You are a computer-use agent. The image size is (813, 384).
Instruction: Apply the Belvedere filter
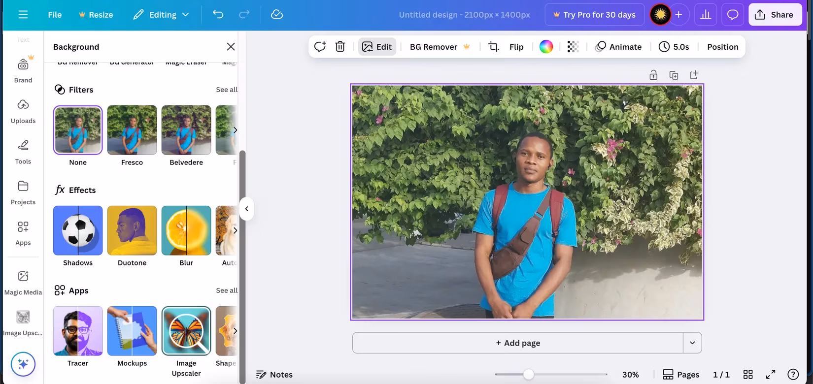click(x=186, y=130)
